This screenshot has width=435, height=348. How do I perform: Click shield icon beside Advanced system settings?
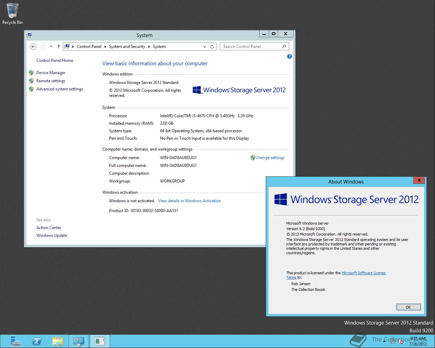click(31, 89)
